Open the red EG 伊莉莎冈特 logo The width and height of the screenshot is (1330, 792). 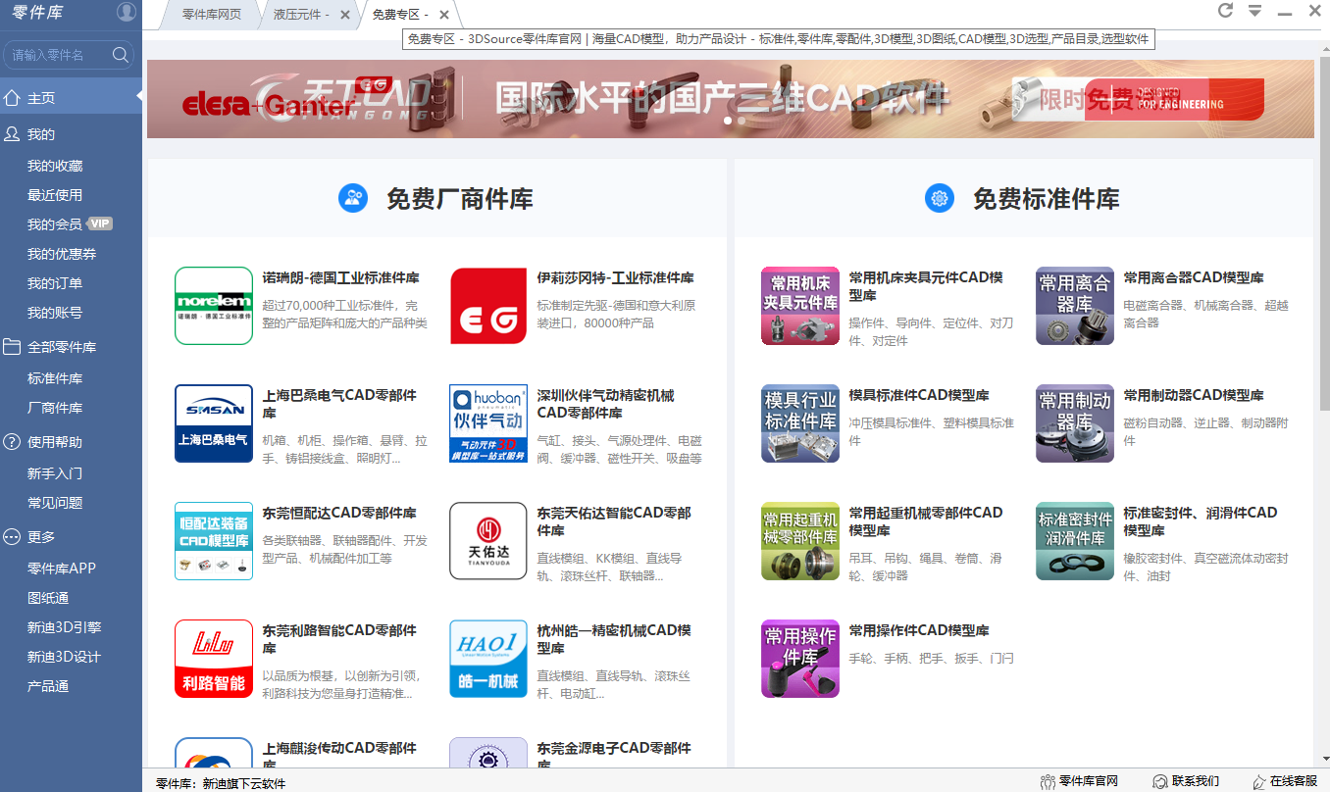point(488,306)
